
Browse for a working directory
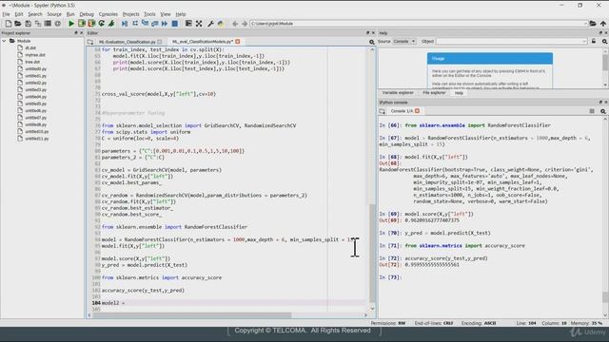pyautogui.click(x=593, y=24)
